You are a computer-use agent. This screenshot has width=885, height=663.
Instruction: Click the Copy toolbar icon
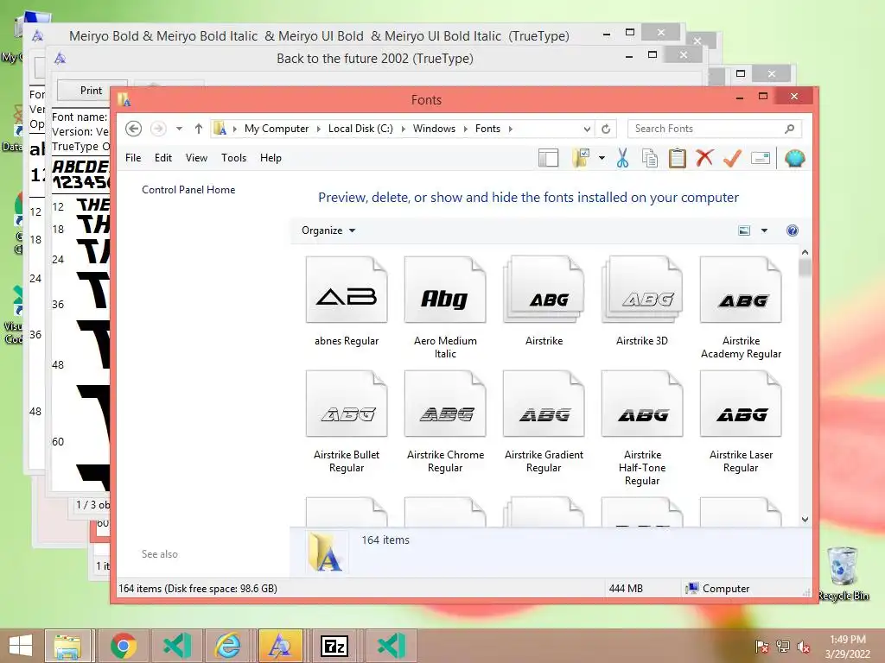[x=650, y=158]
